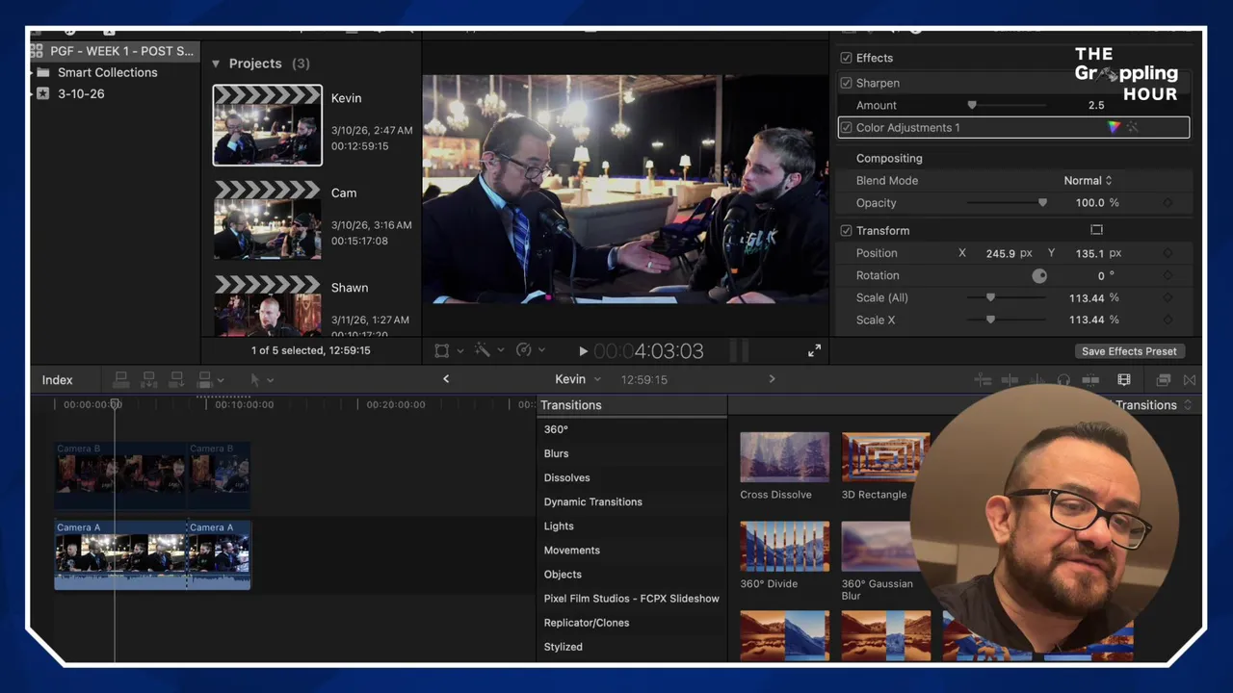Append clip to storyline icon
1233x693 pixels.
click(176, 380)
